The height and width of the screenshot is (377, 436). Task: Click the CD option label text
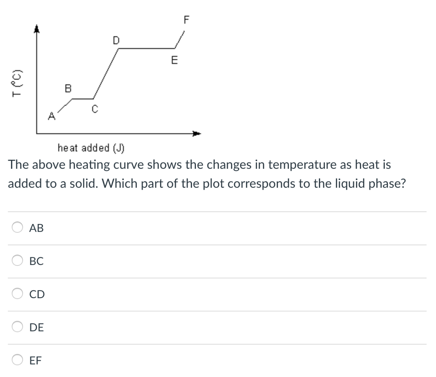click(x=37, y=294)
